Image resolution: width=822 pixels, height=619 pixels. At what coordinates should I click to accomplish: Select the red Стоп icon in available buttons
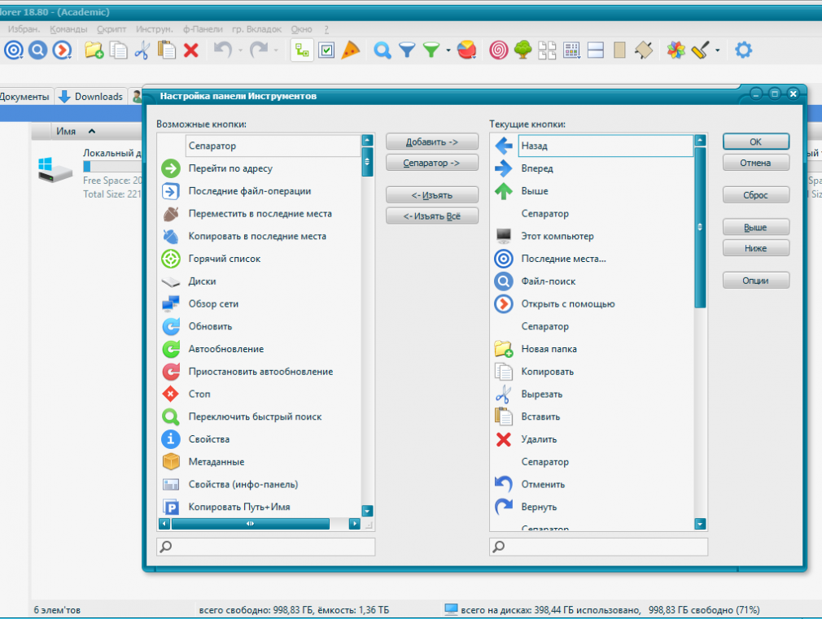(x=171, y=394)
